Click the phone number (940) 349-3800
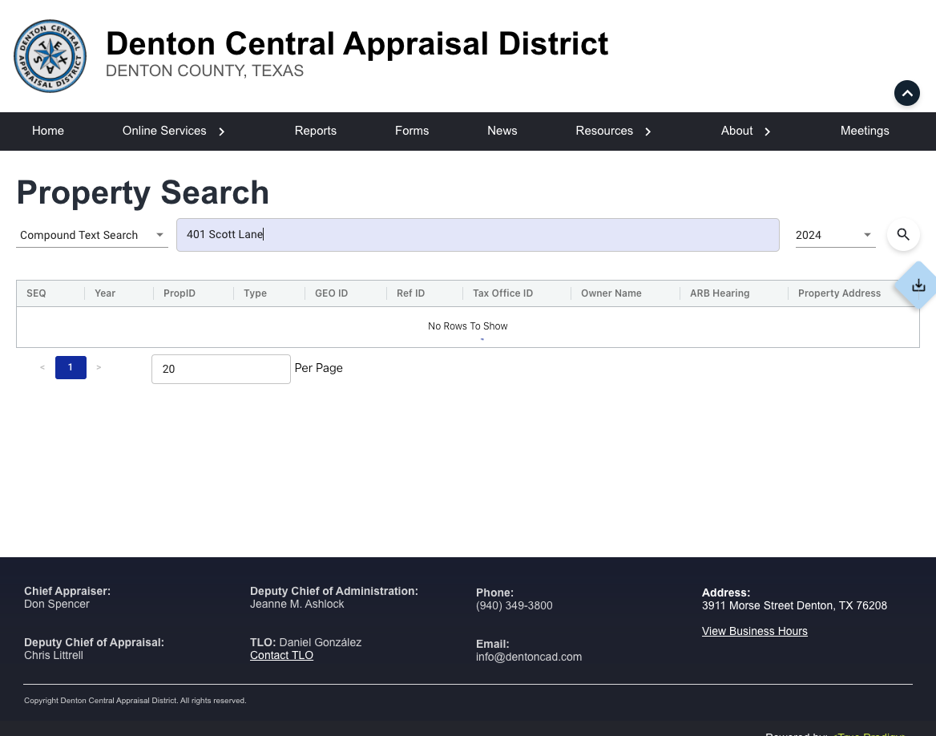936x736 pixels. (514, 606)
